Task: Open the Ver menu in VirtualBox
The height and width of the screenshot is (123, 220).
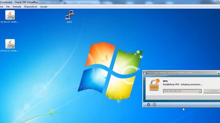Action: point(8,6)
